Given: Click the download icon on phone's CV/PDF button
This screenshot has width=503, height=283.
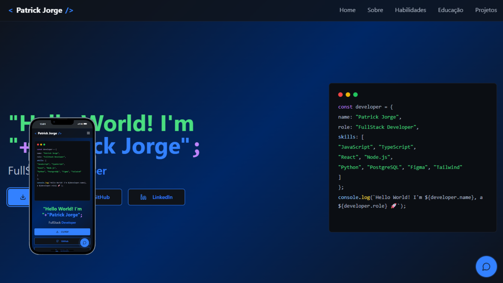Looking at the screenshot, I should pyautogui.click(x=57, y=232).
